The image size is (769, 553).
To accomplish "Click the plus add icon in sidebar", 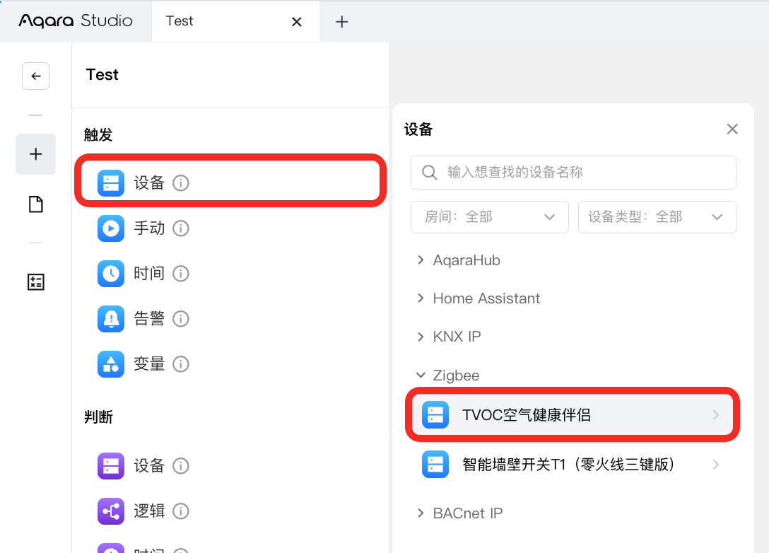I will coord(35,154).
